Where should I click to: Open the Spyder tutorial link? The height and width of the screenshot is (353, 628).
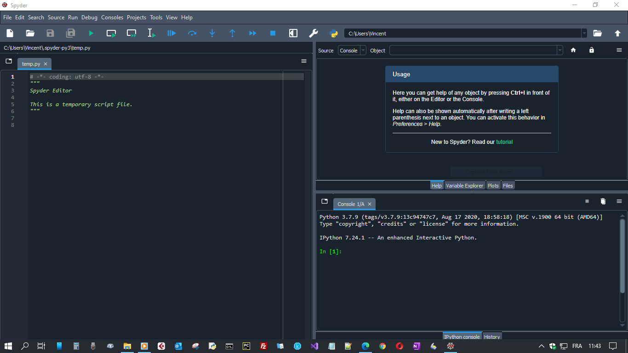point(504,142)
